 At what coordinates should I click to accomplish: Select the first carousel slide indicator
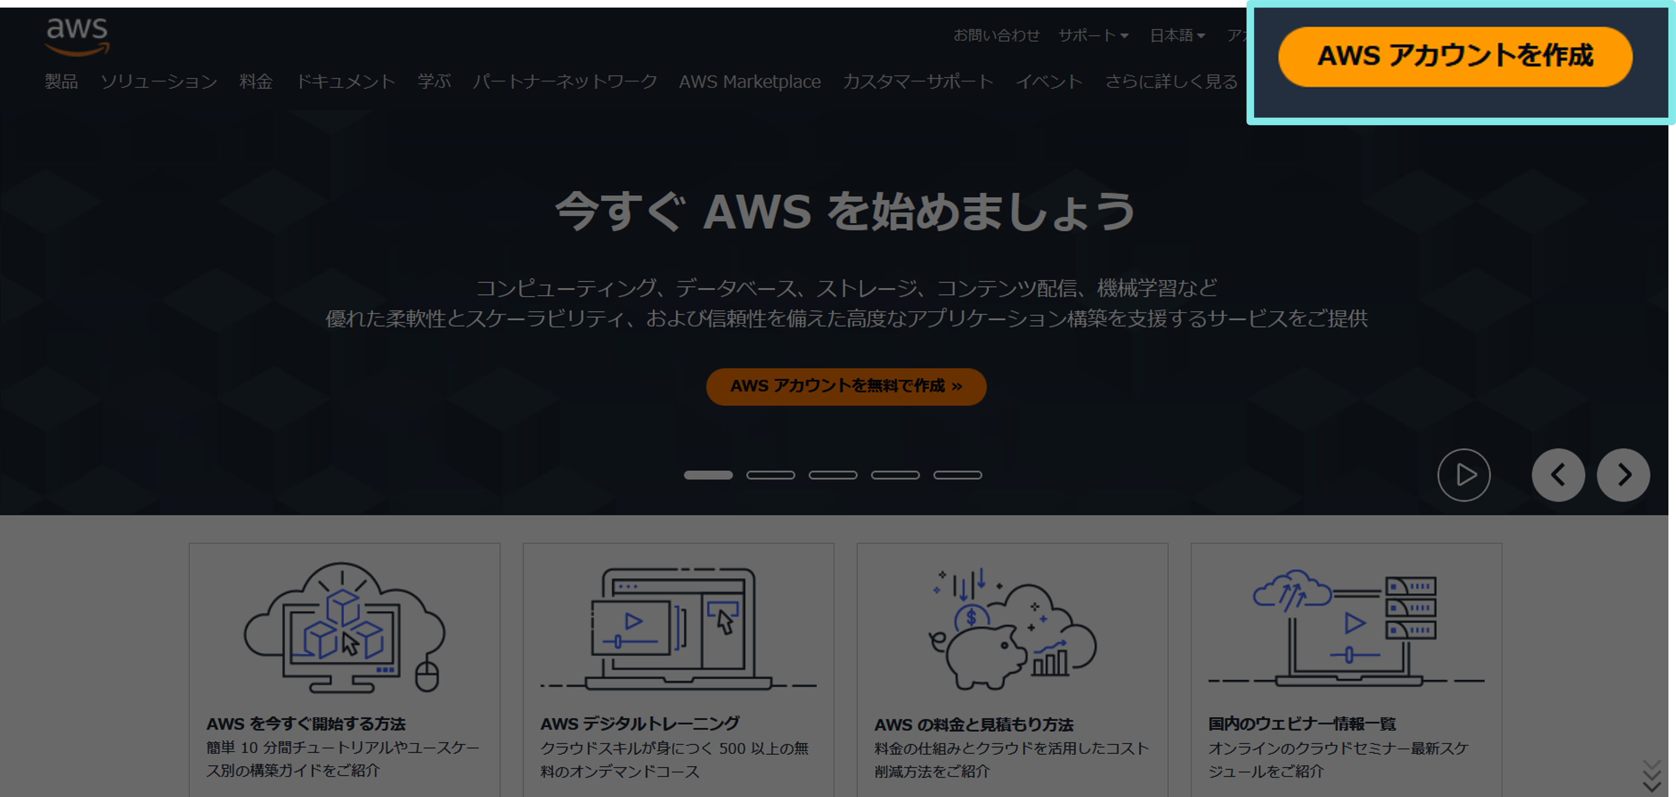click(708, 475)
